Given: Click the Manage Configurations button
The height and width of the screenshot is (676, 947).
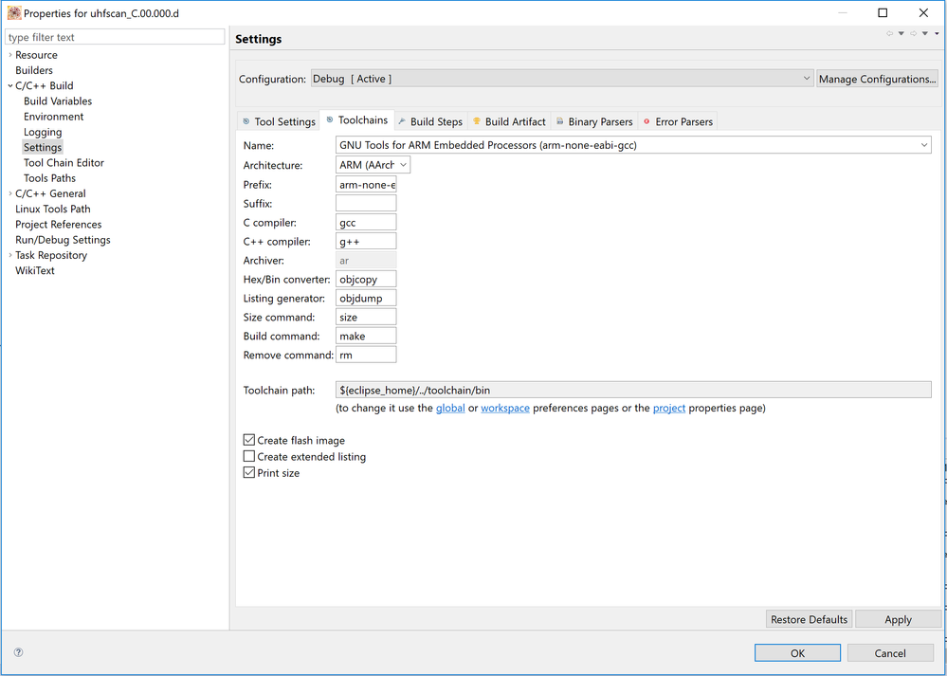Looking at the screenshot, I should [877, 79].
